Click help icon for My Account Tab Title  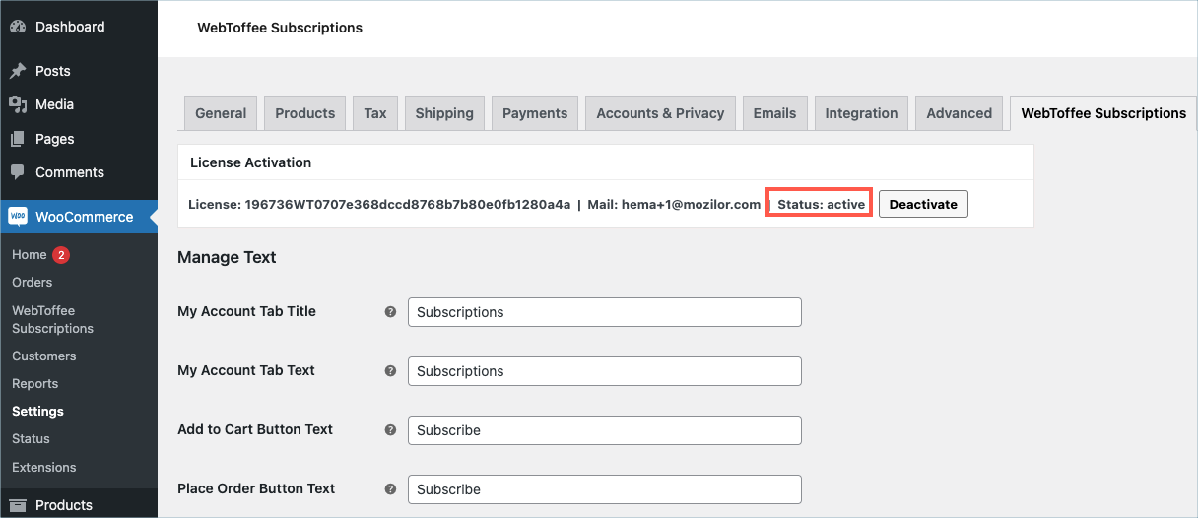point(390,311)
